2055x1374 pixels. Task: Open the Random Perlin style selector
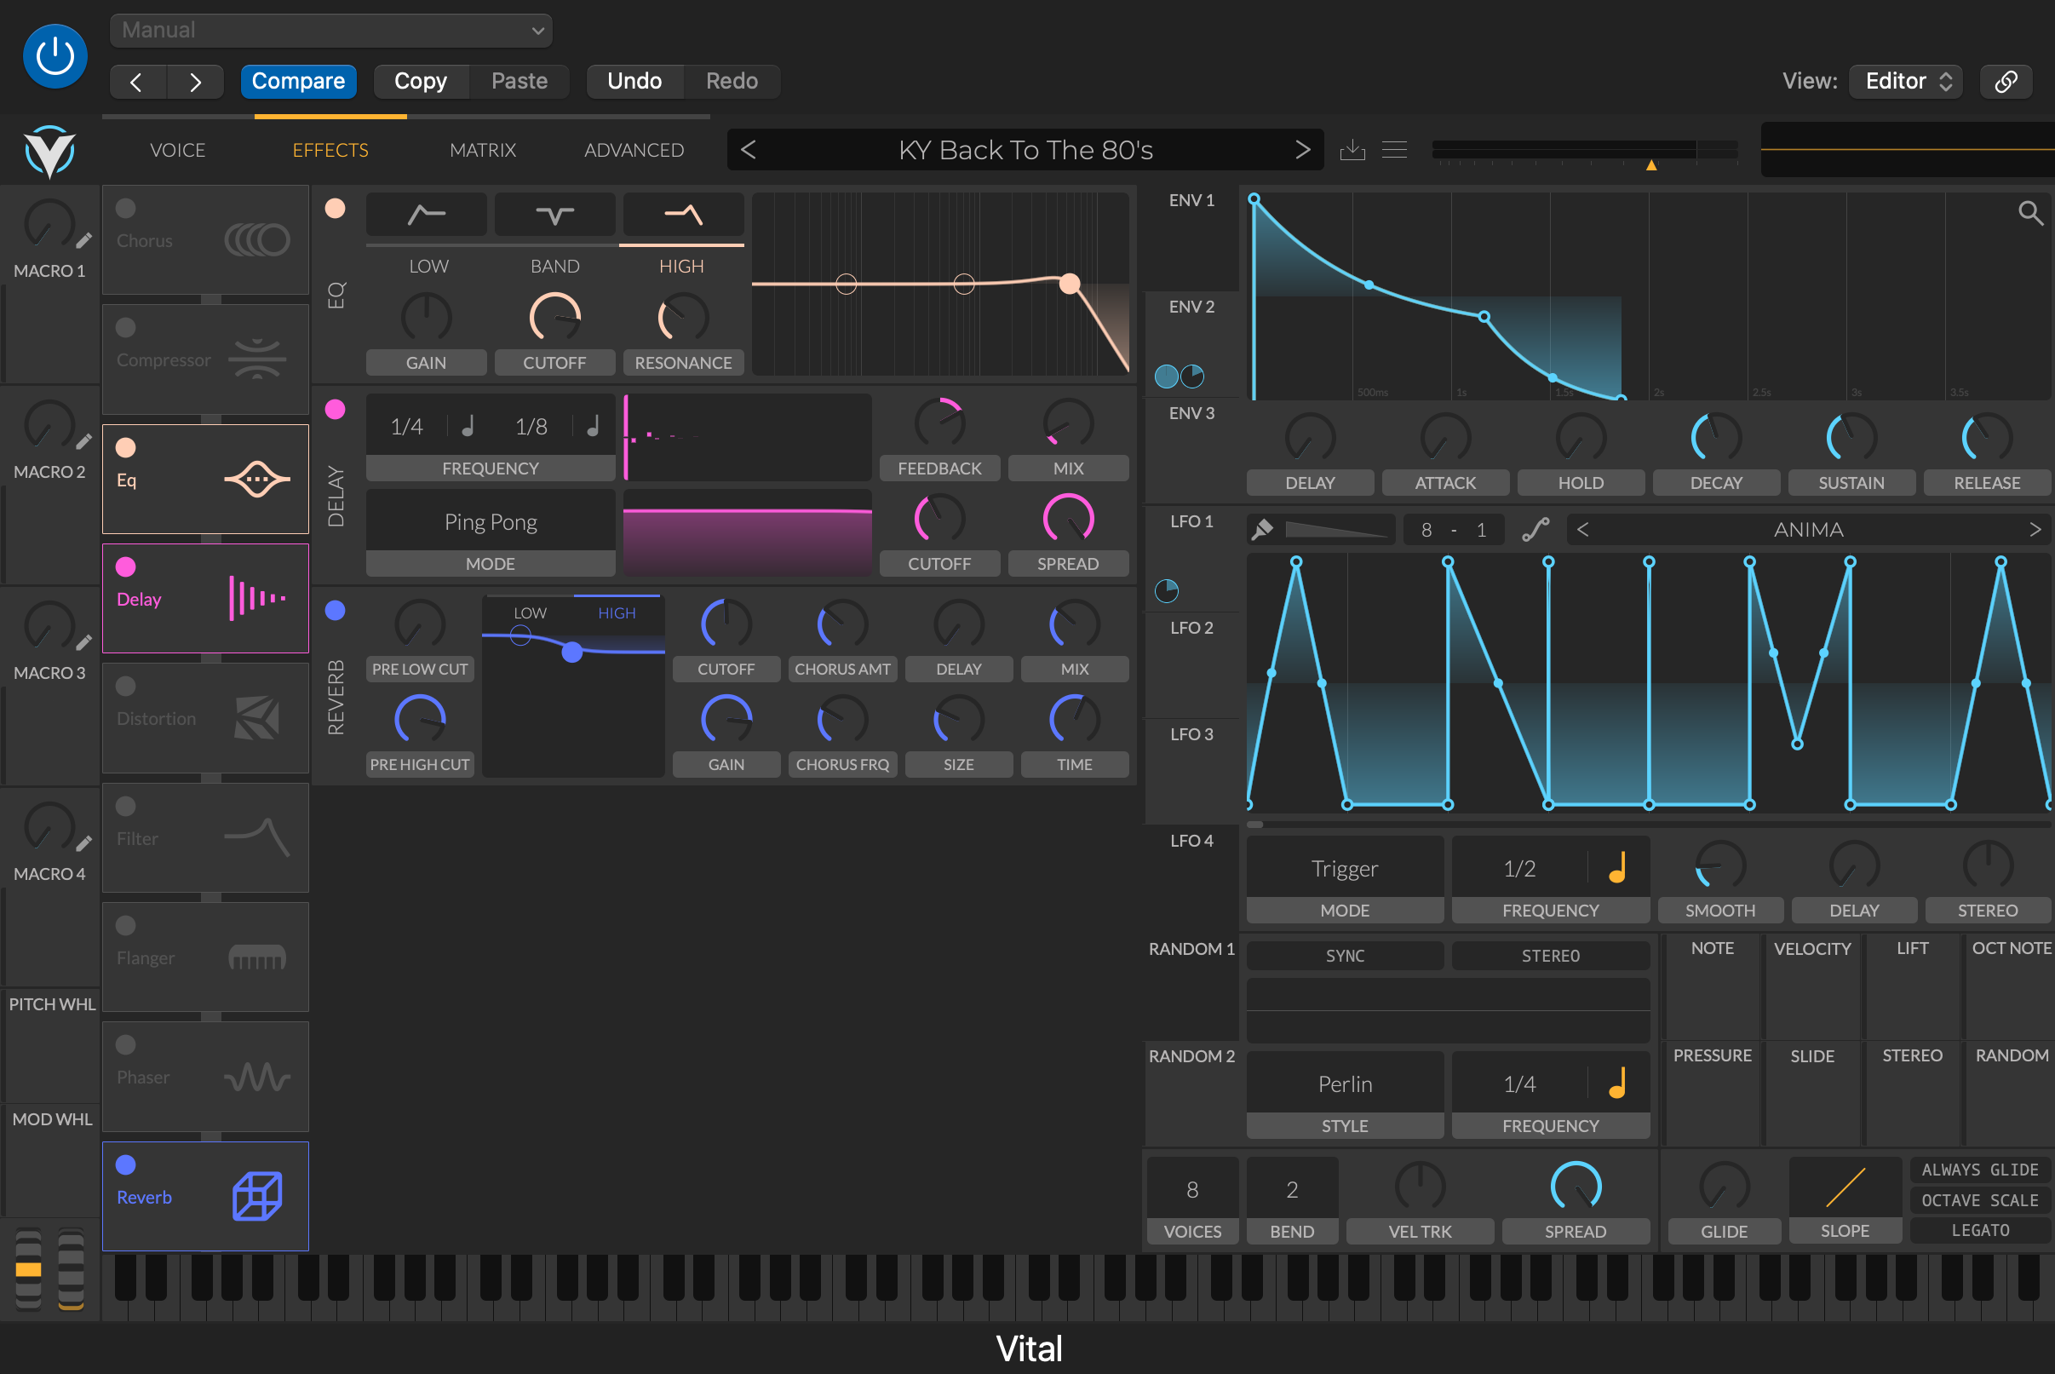tap(1345, 1084)
